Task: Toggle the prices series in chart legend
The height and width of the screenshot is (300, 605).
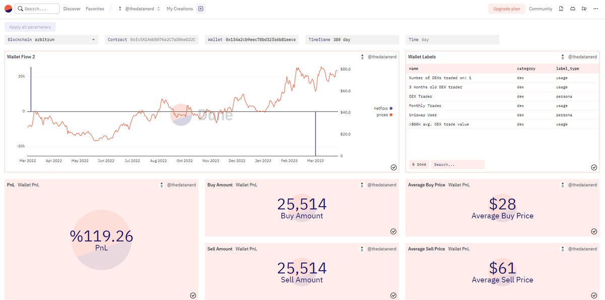Action: (383, 115)
